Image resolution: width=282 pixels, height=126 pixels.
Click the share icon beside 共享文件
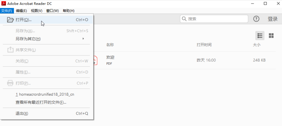10,50
